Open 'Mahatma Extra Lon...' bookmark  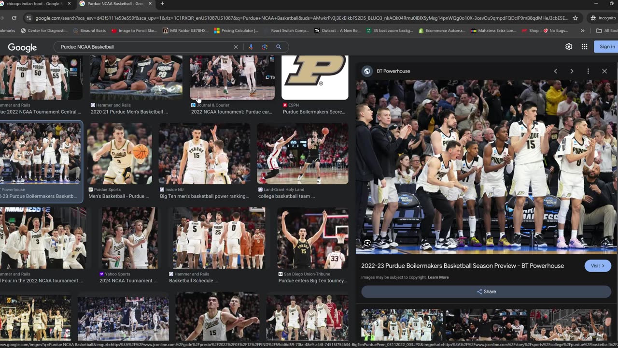(x=493, y=30)
